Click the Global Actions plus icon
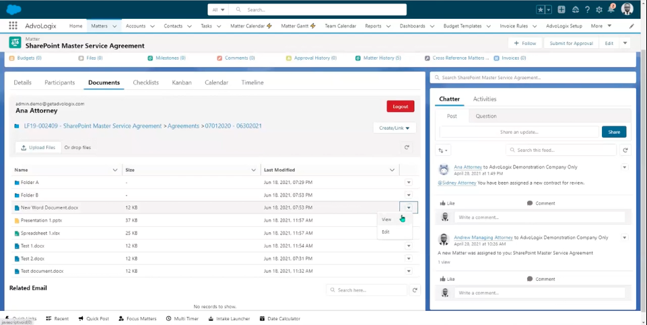Viewport: 647px width, 325px height. 561,10
